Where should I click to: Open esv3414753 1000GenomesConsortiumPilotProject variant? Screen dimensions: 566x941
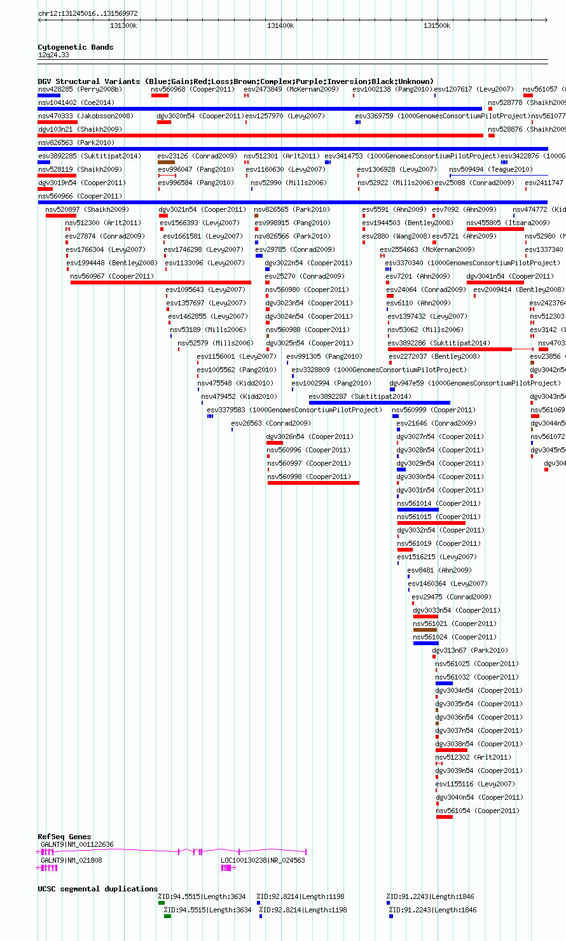pos(412,157)
